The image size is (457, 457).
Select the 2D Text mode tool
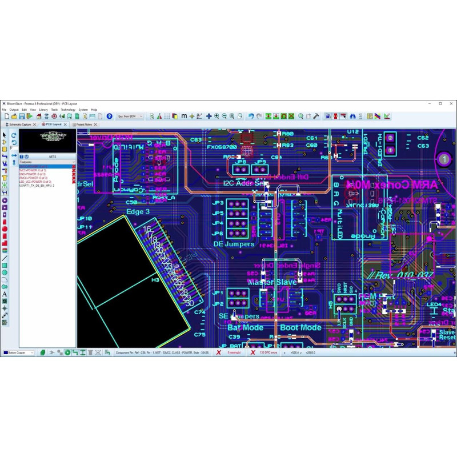pyautogui.click(x=5, y=294)
